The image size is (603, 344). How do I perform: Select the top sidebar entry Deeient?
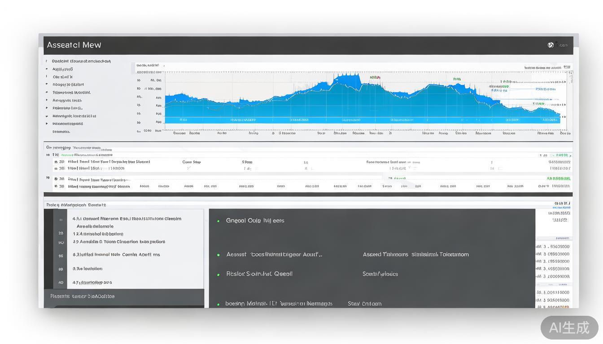[81, 61]
